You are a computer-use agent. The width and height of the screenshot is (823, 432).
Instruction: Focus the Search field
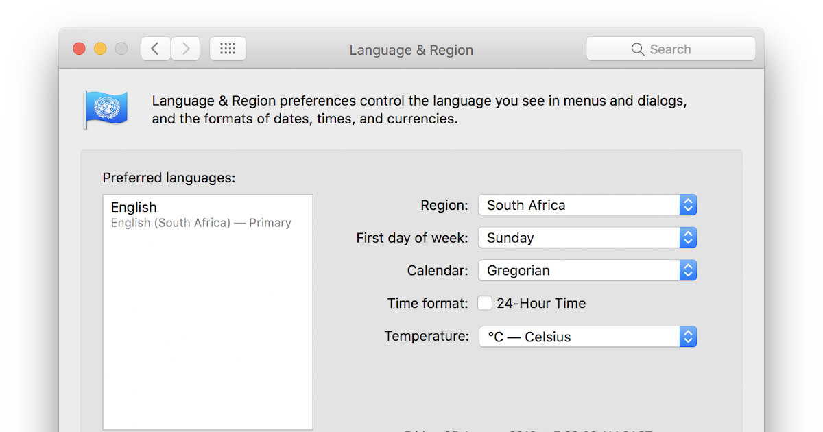coord(671,49)
